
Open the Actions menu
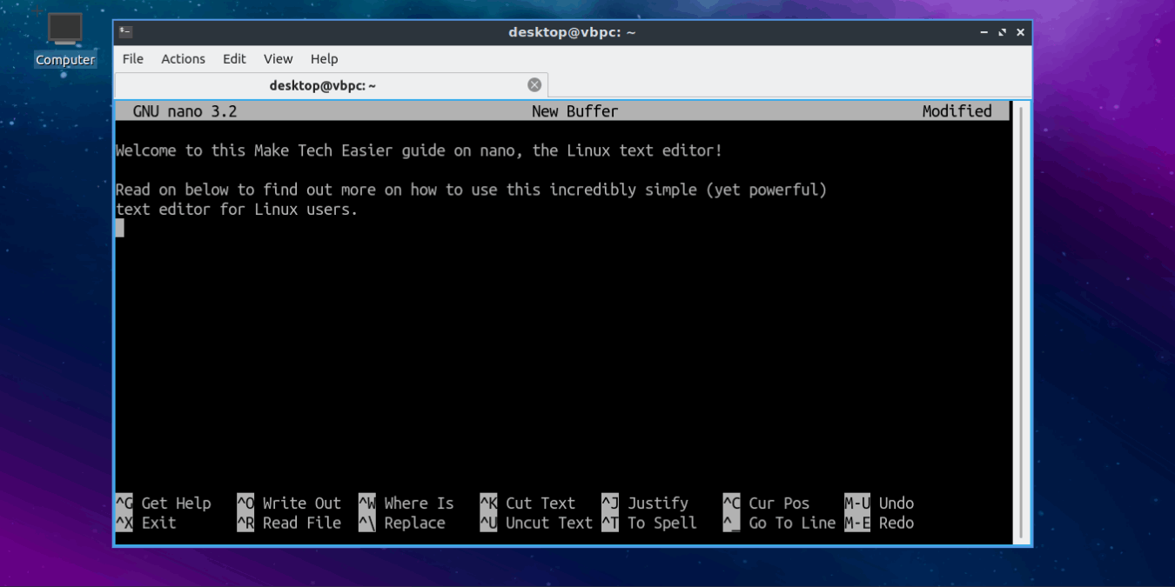pyautogui.click(x=183, y=58)
